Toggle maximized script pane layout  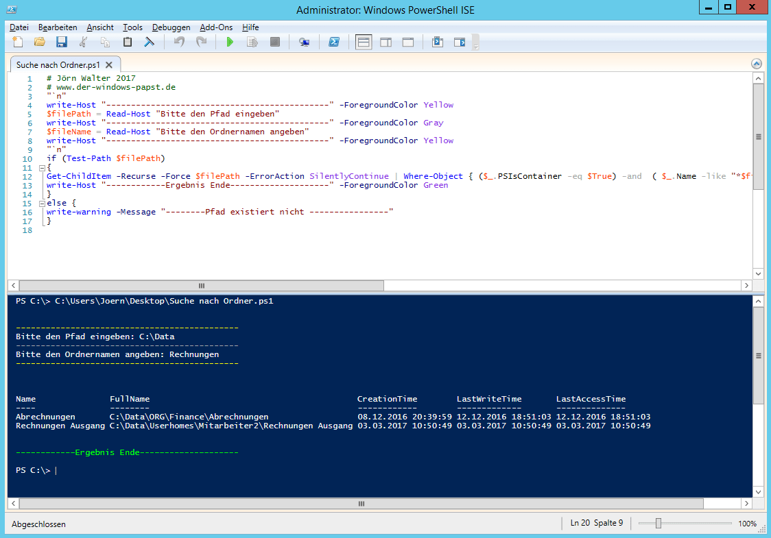(407, 42)
